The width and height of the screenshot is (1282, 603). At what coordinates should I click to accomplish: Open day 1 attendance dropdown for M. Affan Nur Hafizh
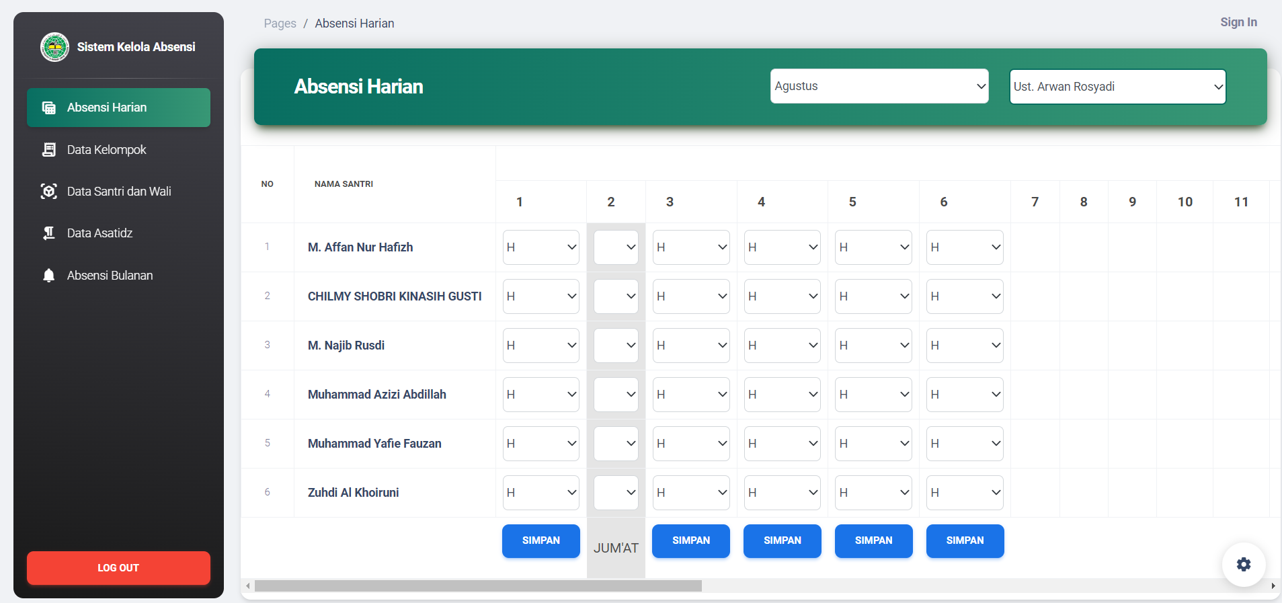(540, 247)
